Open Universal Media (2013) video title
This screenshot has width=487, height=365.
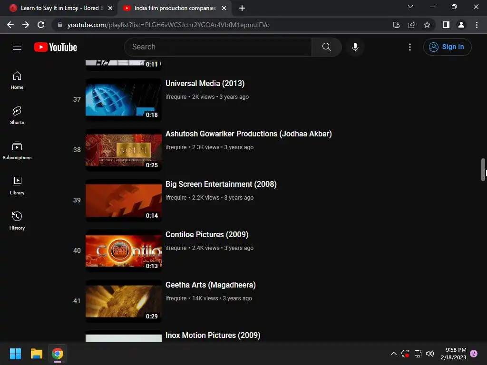205,84
